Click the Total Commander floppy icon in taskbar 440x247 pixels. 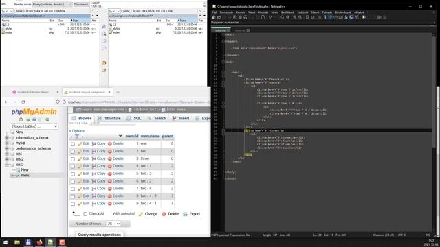[x=28, y=242]
